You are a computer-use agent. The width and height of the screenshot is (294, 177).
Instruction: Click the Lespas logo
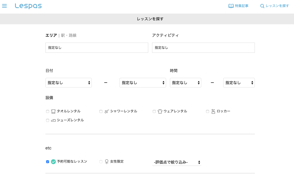[x=28, y=6]
